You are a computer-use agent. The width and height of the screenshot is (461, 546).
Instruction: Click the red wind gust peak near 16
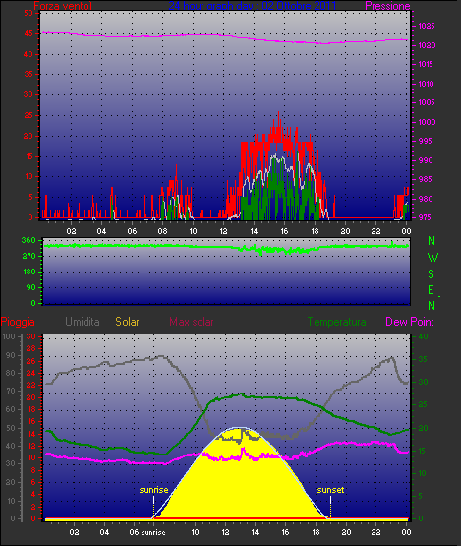coord(279,113)
